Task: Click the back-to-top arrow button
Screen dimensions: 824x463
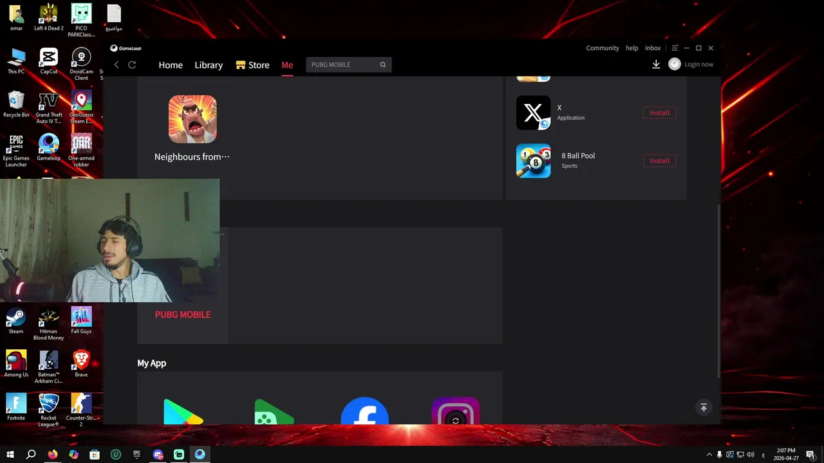Action: [704, 407]
